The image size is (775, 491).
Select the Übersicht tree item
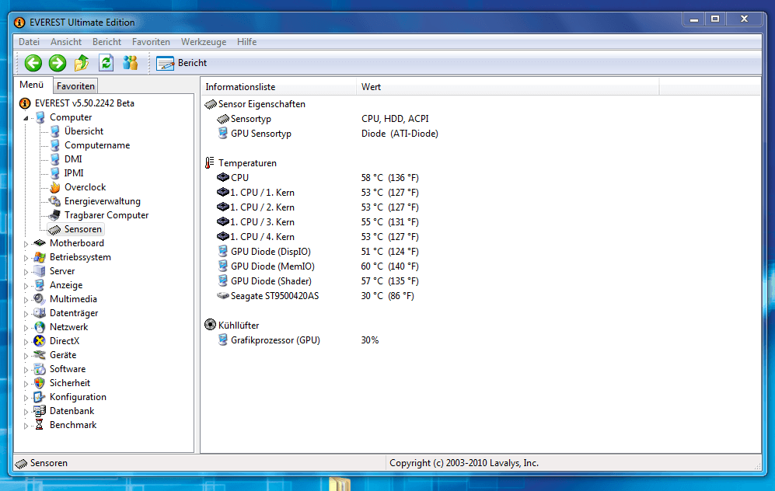click(x=83, y=131)
